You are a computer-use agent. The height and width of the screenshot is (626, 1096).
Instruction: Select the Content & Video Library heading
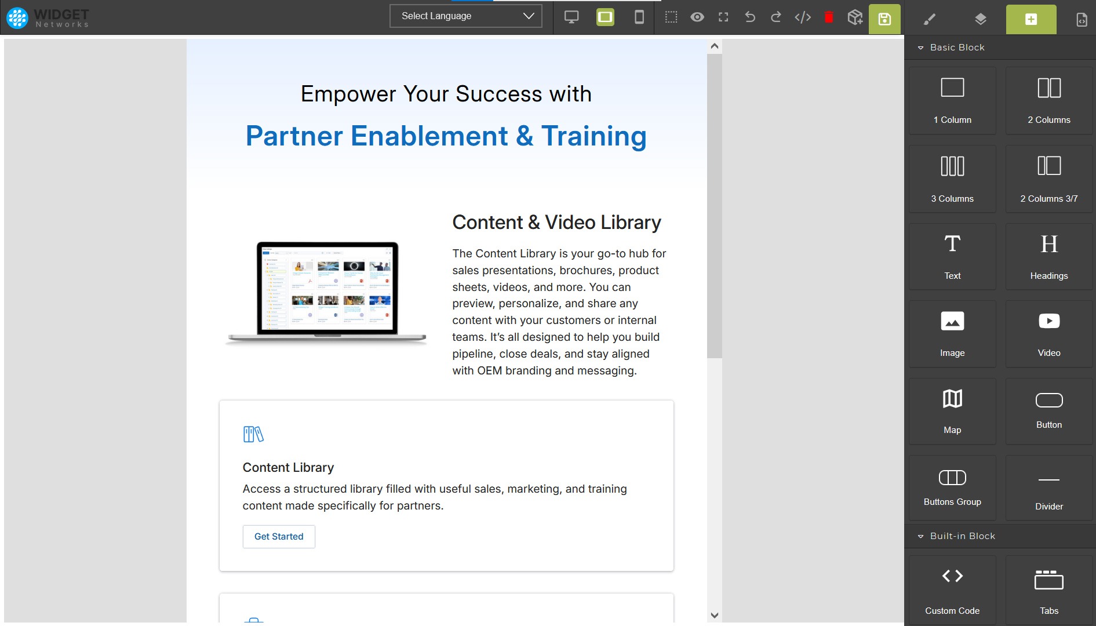point(556,223)
